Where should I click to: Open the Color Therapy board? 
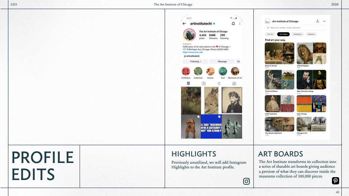click(x=312, y=103)
